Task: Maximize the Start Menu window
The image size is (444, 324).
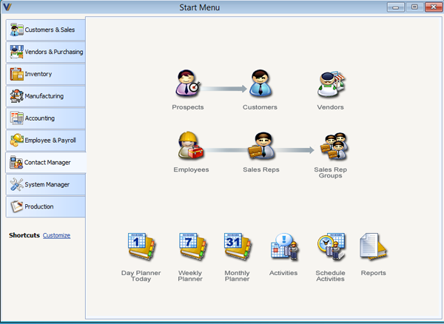Action: [x=414, y=7]
